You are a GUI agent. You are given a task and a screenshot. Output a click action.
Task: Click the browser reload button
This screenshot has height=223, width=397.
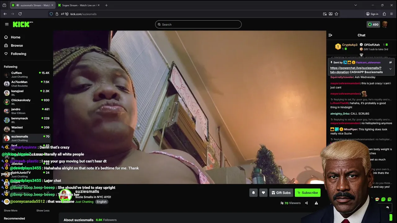pyautogui.click(x=20, y=14)
